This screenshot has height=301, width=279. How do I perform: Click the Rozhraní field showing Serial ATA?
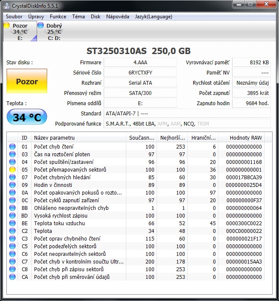pyautogui.click(x=140, y=83)
